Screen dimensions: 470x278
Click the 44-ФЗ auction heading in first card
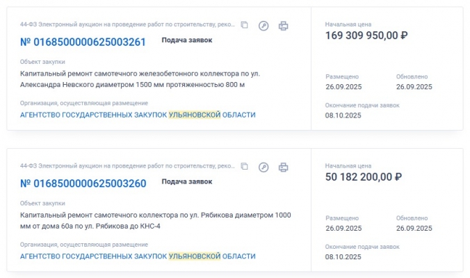pos(128,25)
